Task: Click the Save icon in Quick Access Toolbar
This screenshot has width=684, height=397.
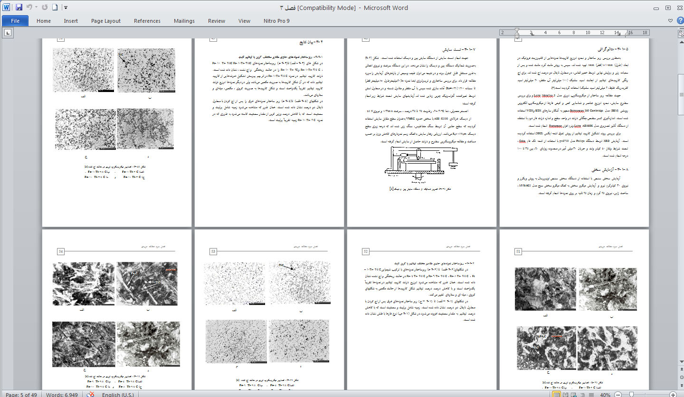Action: tap(19, 8)
